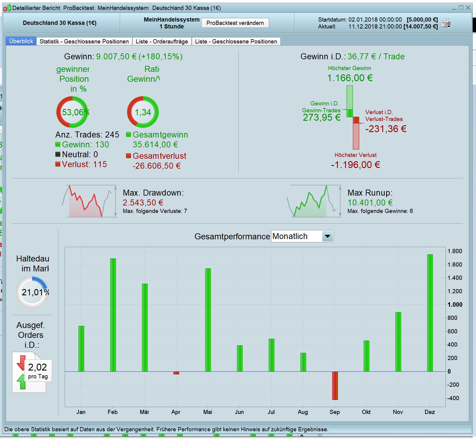Click the ProBacktest verändern button
476x440 pixels.
pyautogui.click(x=235, y=23)
